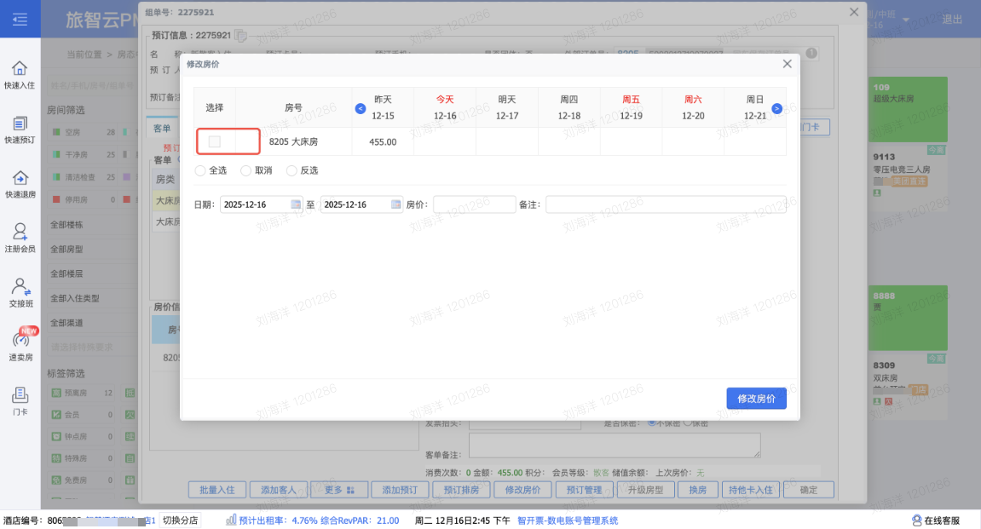Select the 预离房 tag filter
Viewport: 981px width, 529px height.
(x=82, y=393)
